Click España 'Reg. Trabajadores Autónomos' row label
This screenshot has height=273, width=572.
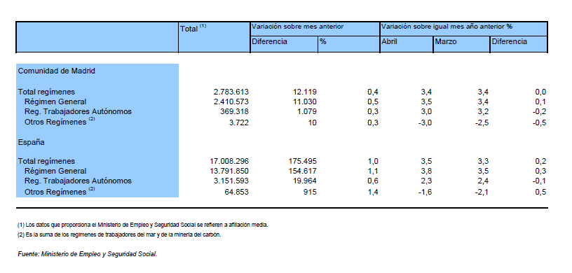[x=78, y=181]
